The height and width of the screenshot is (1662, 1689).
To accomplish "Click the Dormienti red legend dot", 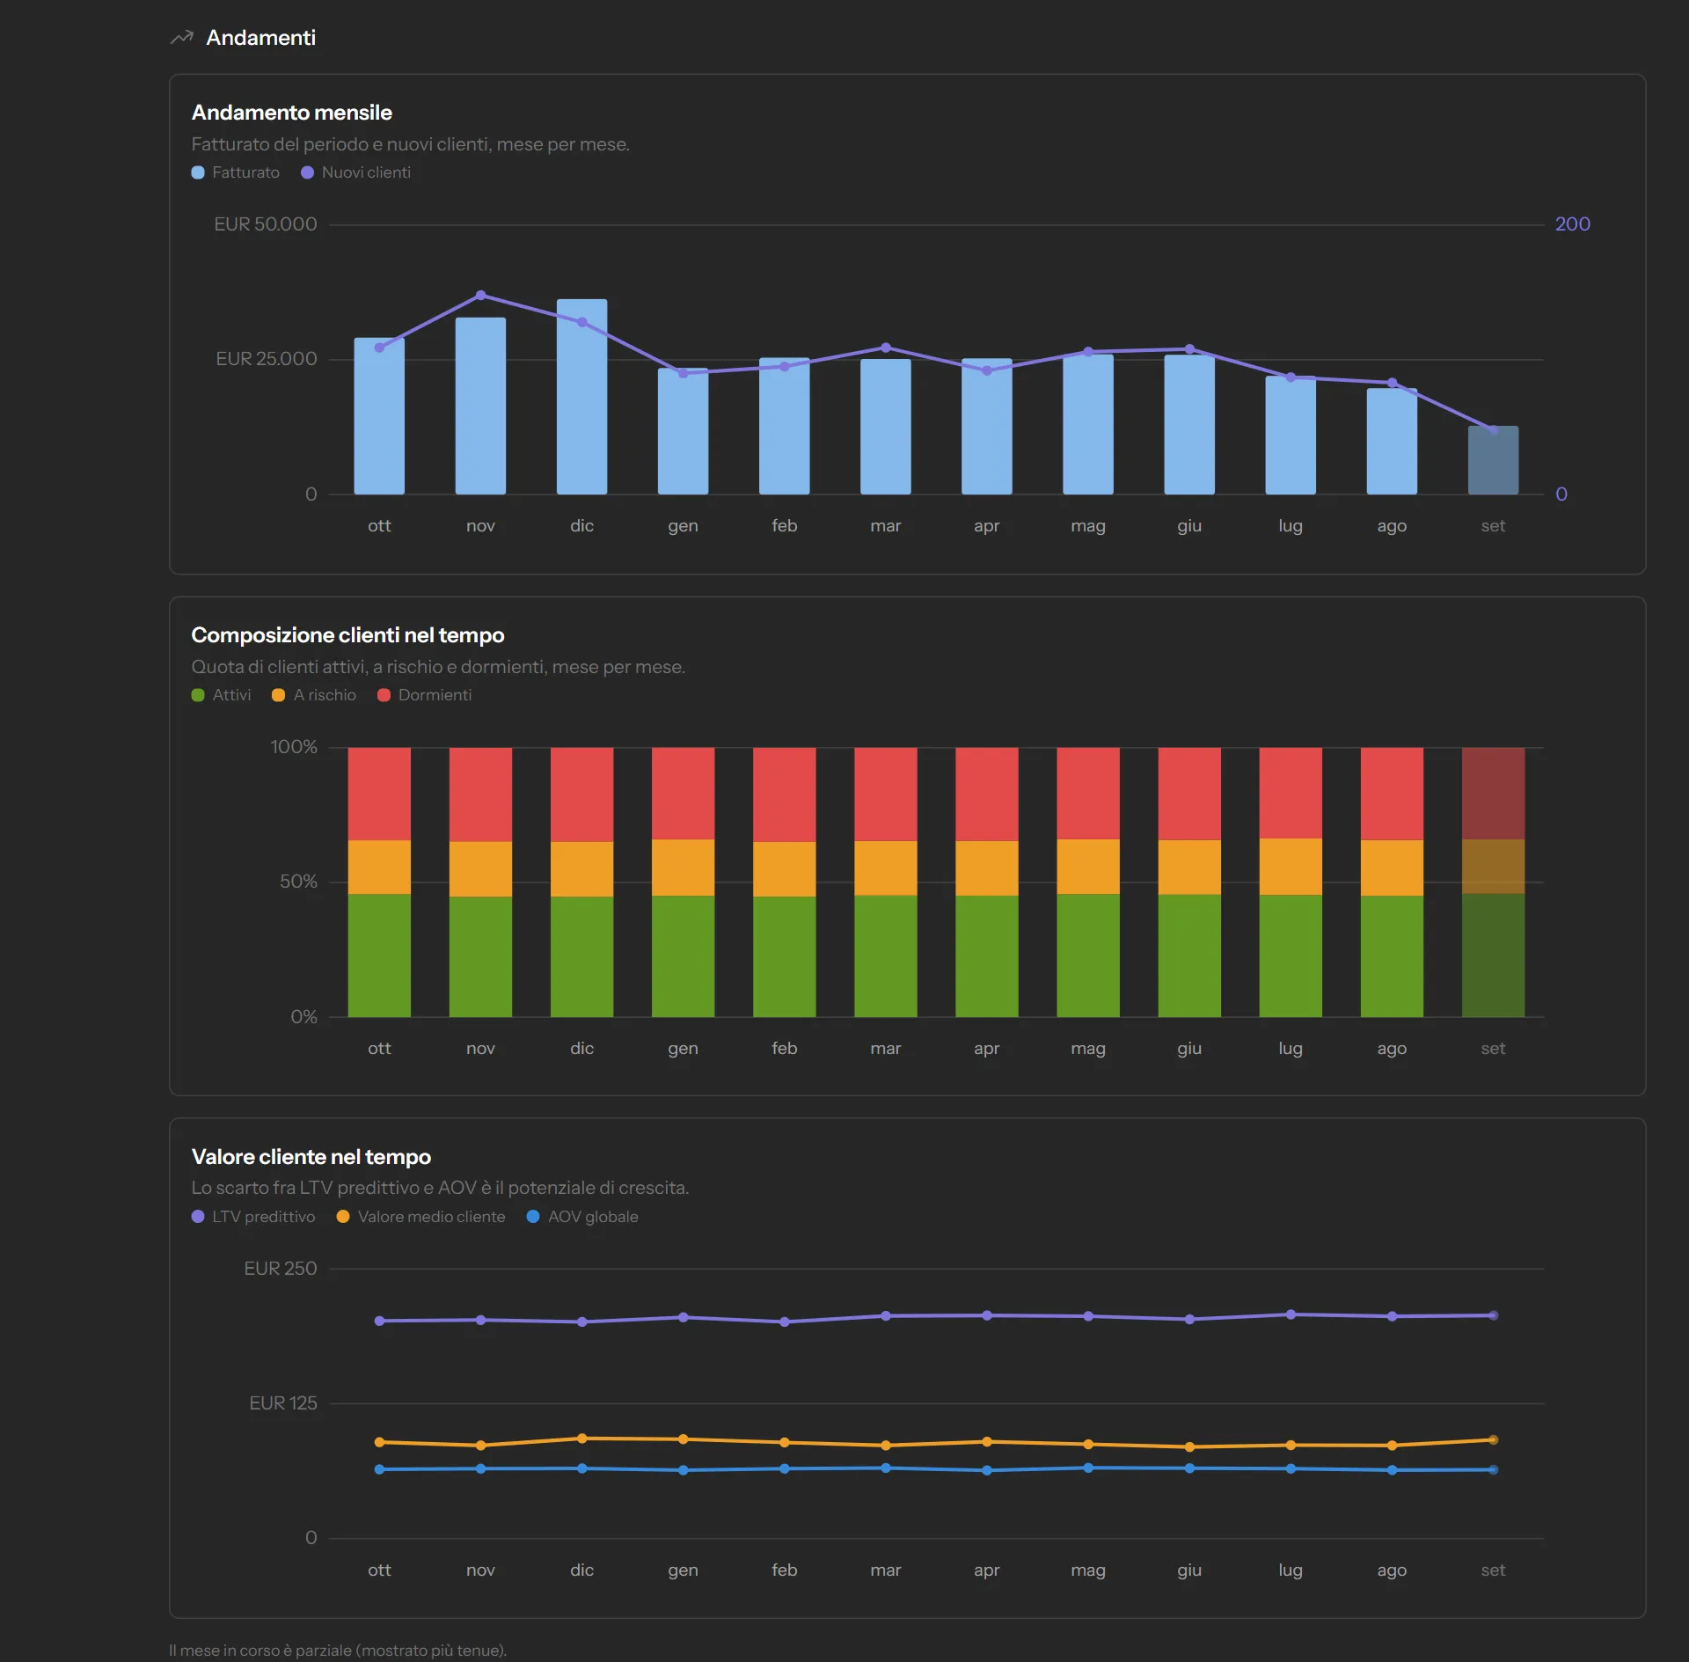I will pyautogui.click(x=384, y=695).
